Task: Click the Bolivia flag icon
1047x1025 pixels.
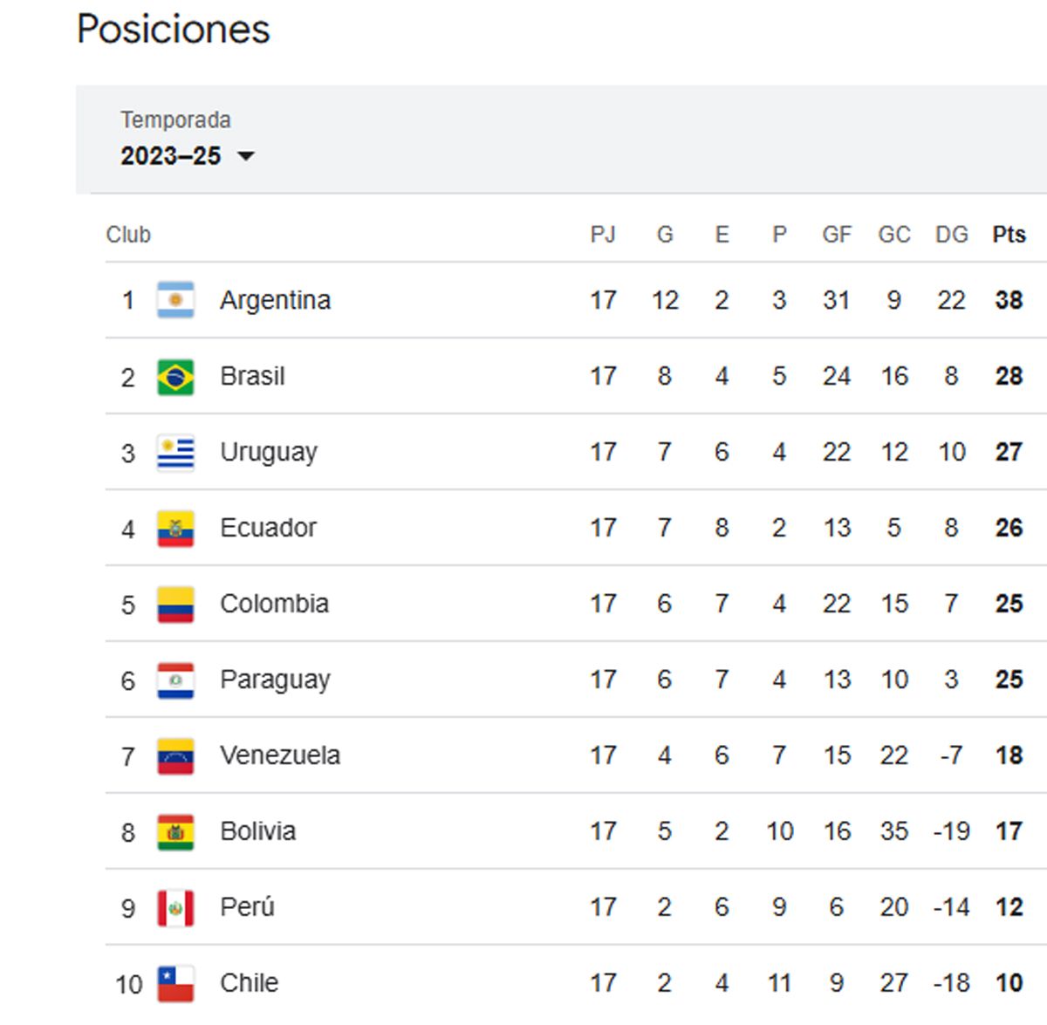Action: tap(175, 832)
